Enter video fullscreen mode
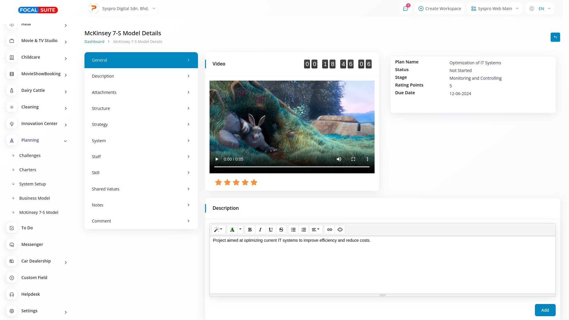The image size is (569, 320). tap(353, 159)
